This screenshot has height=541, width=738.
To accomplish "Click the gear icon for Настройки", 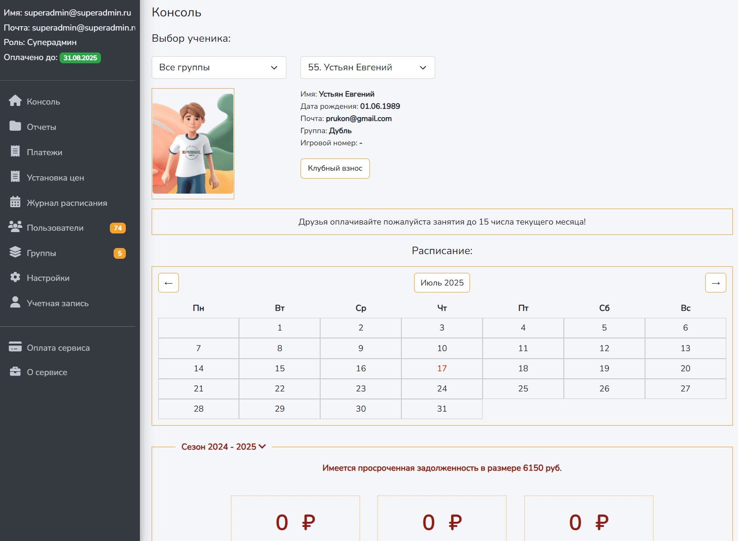I will click(x=15, y=278).
